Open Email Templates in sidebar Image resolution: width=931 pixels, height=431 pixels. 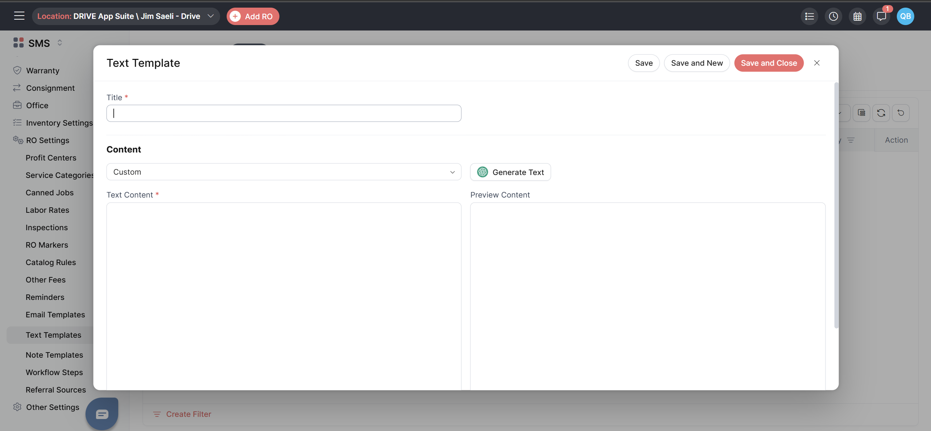[x=55, y=315]
